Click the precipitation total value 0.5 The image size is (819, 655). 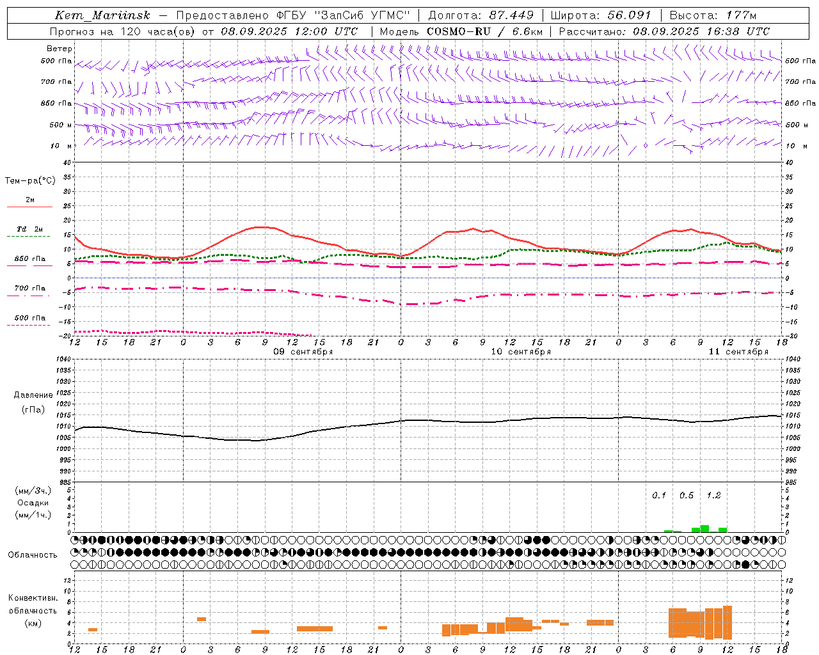[x=687, y=496]
